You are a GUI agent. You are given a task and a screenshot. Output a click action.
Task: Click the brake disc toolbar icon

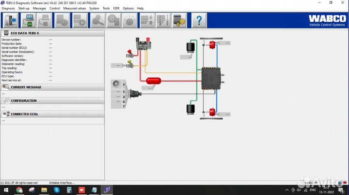[x=113, y=20]
